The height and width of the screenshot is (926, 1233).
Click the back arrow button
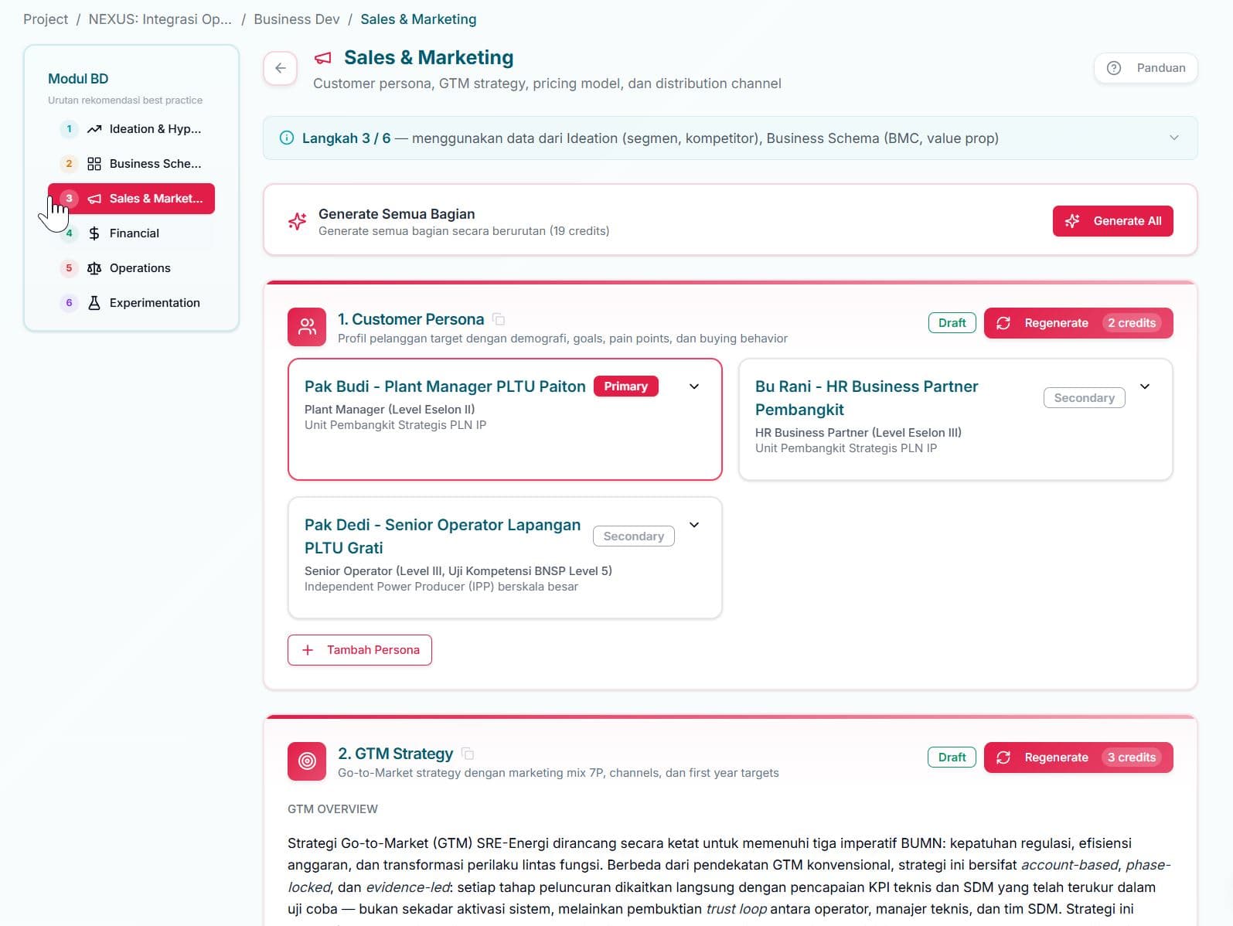[x=280, y=68]
